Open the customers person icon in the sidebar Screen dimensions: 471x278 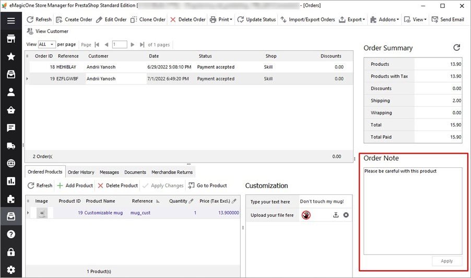tap(11, 92)
